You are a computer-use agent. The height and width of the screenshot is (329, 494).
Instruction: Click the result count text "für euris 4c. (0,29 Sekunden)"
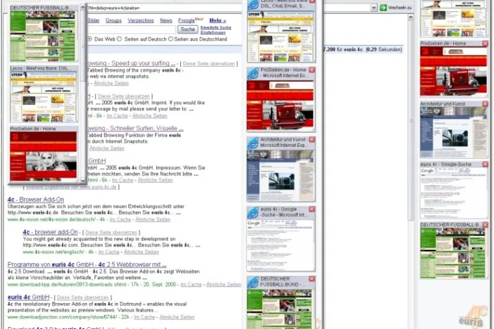[369, 49]
